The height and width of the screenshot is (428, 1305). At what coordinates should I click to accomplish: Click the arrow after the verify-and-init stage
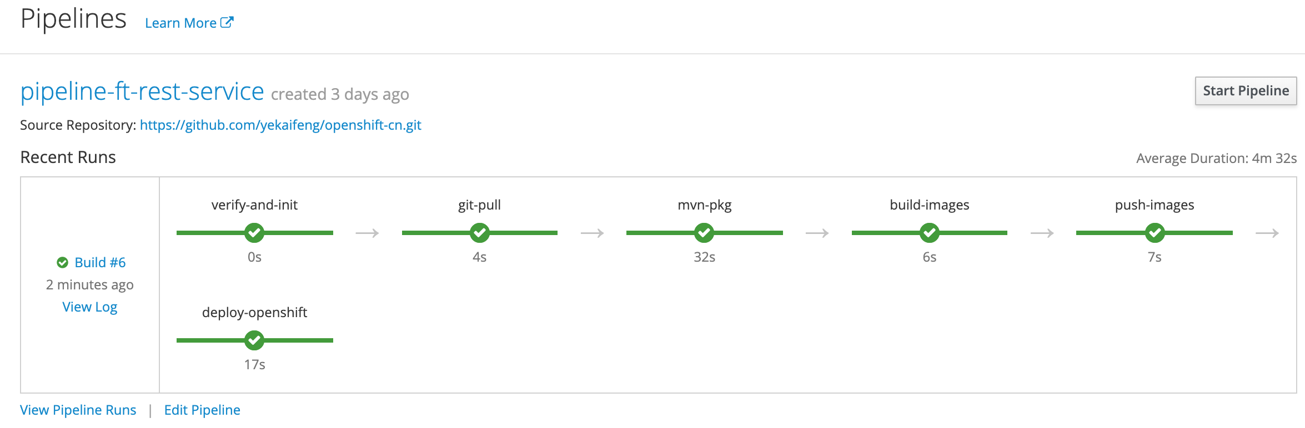click(x=367, y=233)
